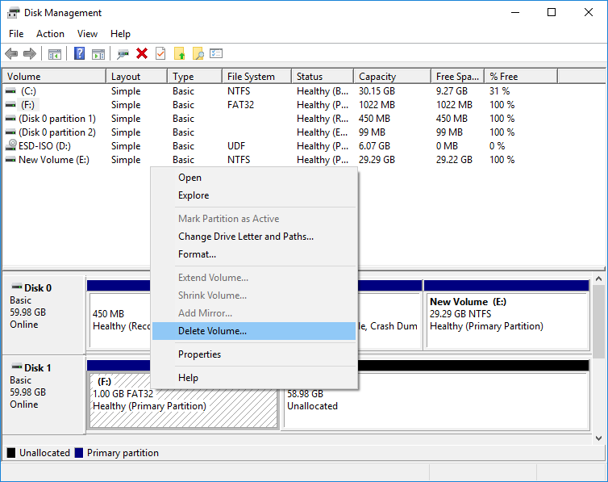Image resolution: width=608 pixels, height=482 pixels.
Task: Choose Properties in the context menu
Action: [x=254, y=354]
